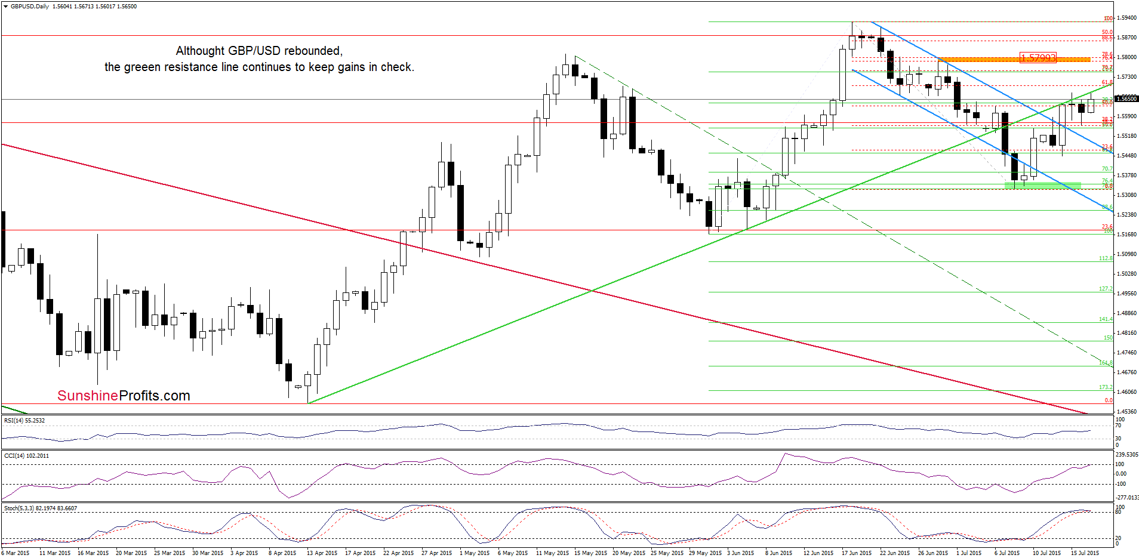
Task: Click the 1.52380 price axis value
Action: point(1126,215)
